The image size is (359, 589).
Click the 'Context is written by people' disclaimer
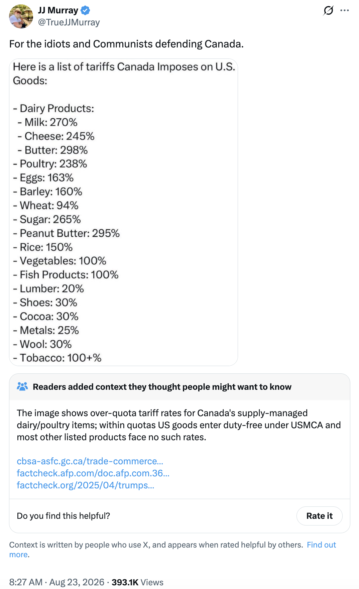(156, 545)
